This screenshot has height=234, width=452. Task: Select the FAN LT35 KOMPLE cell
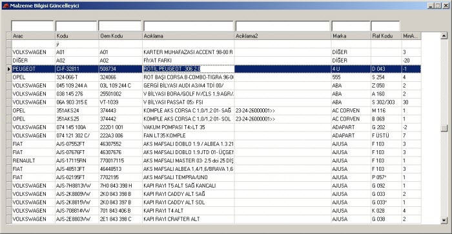point(189,135)
